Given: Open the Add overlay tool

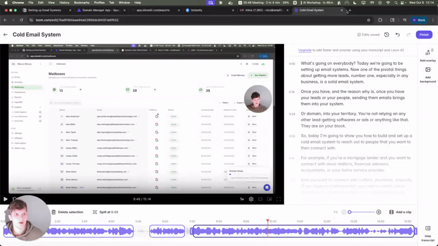Looking at the screenshot, I should (x=428, y=56).
